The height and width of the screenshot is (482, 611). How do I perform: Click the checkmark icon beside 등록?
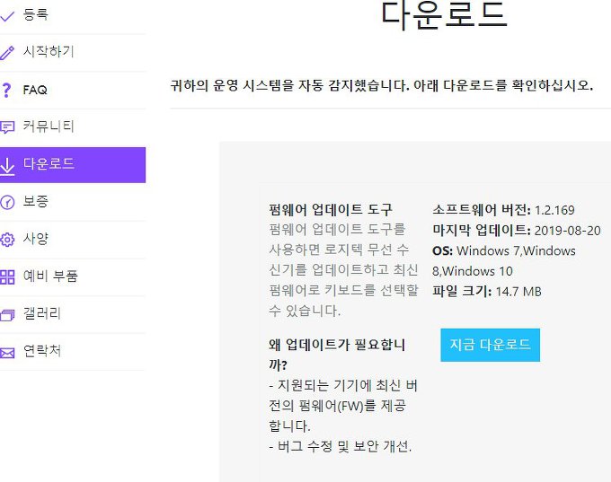[7, 15]
